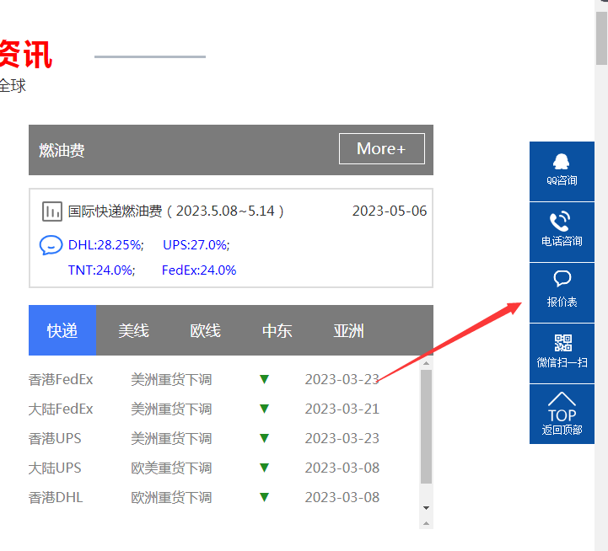608x551 pixels.
Task: Open the 中东 tab
Action: coord(277,330)
